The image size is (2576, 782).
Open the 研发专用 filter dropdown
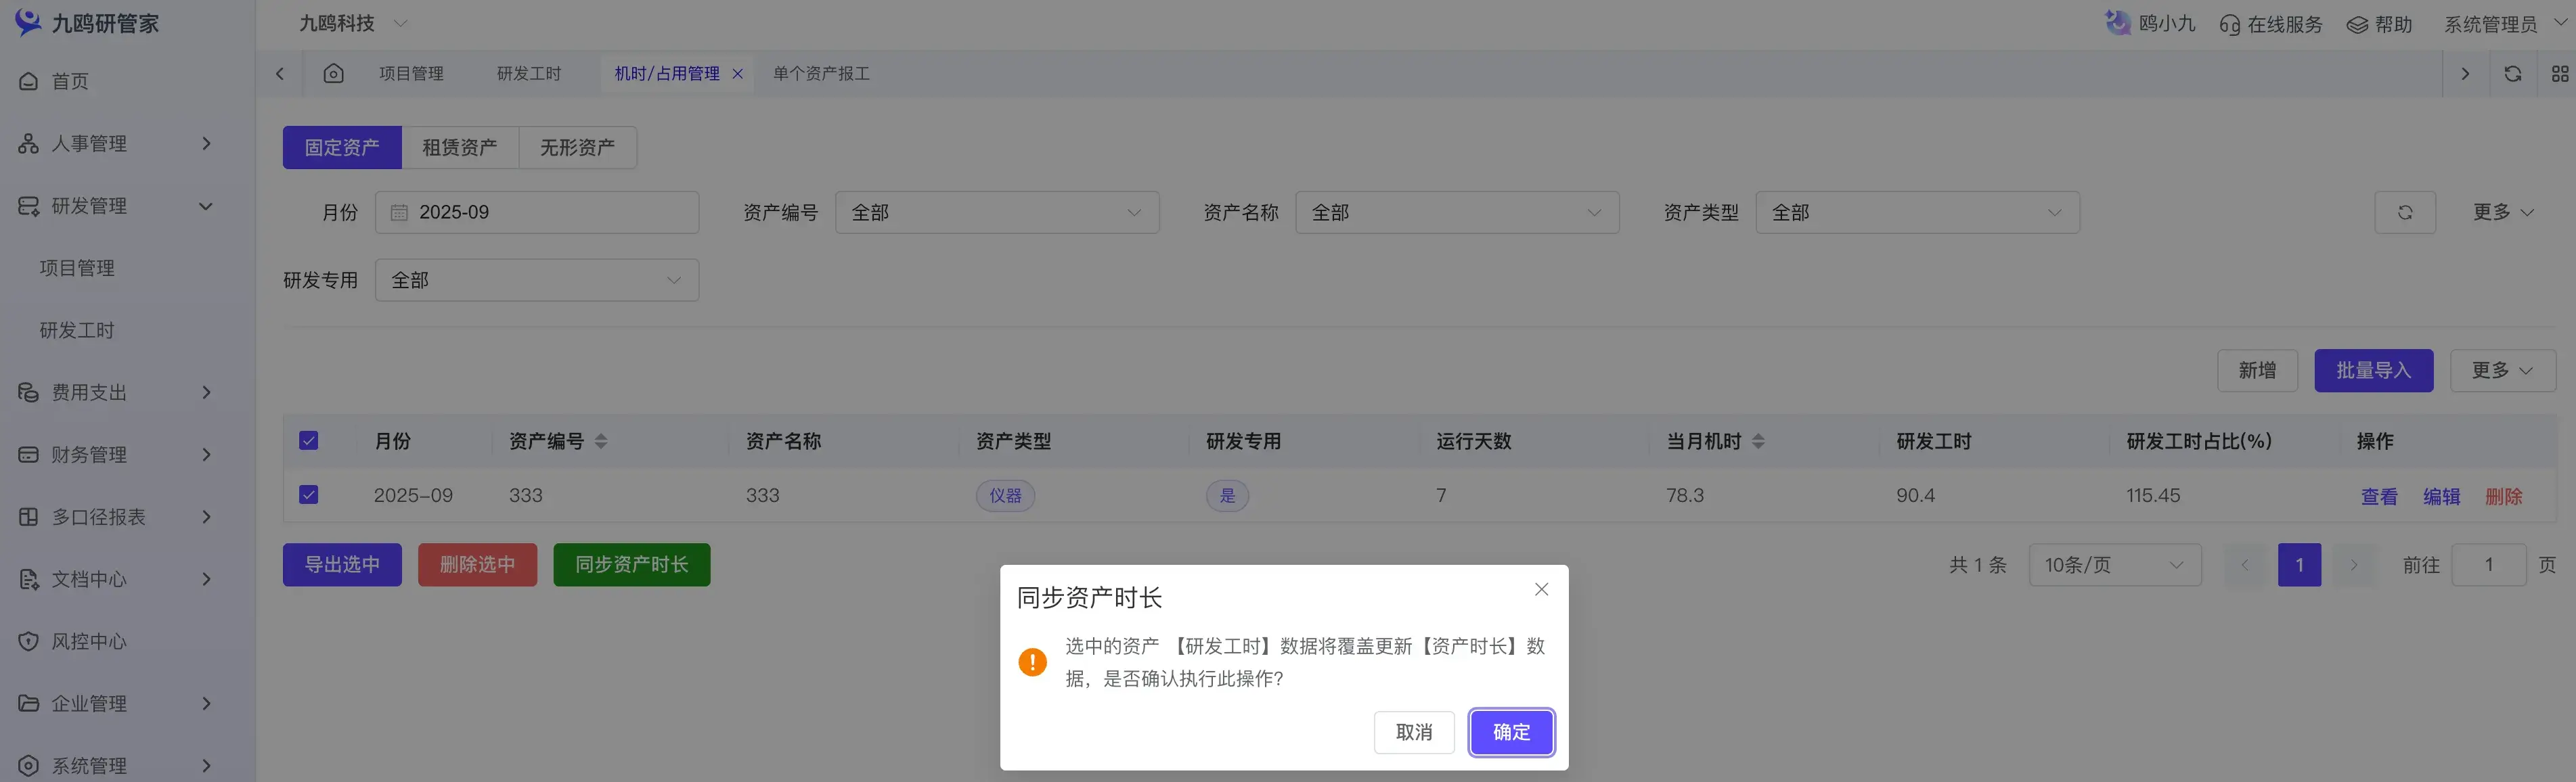(537, 280)
